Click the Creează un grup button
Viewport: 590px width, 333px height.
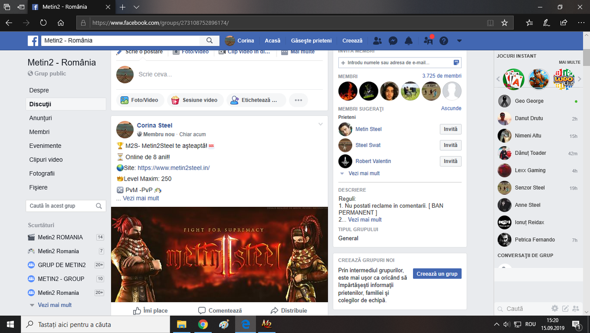pos(437,274)
